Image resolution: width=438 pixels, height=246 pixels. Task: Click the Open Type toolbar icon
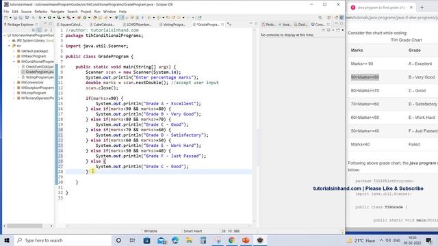point(95,18)
